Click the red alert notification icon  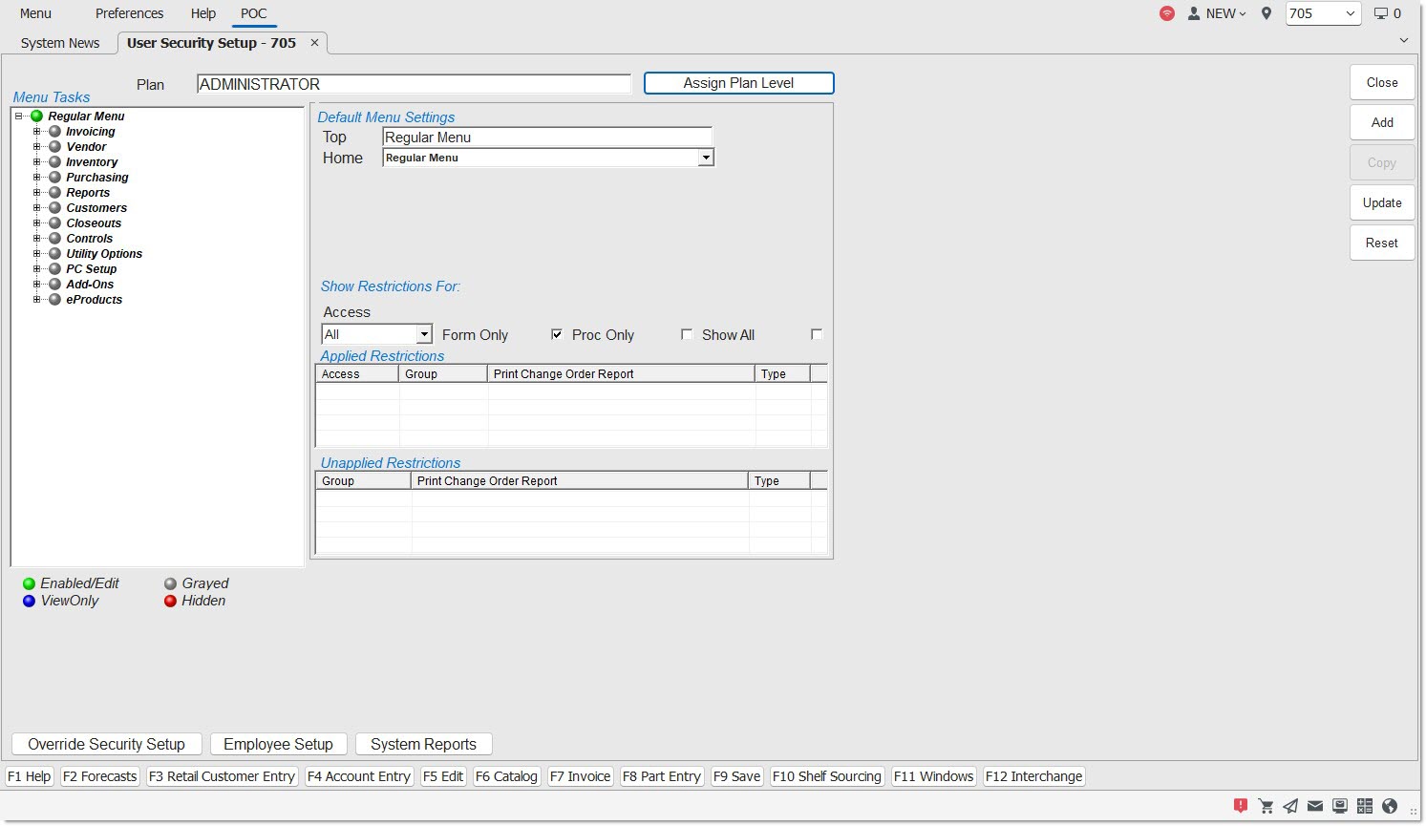tap(1241, 806)
